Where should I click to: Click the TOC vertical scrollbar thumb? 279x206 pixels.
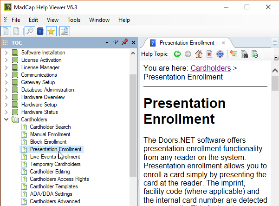click(133, 126)
